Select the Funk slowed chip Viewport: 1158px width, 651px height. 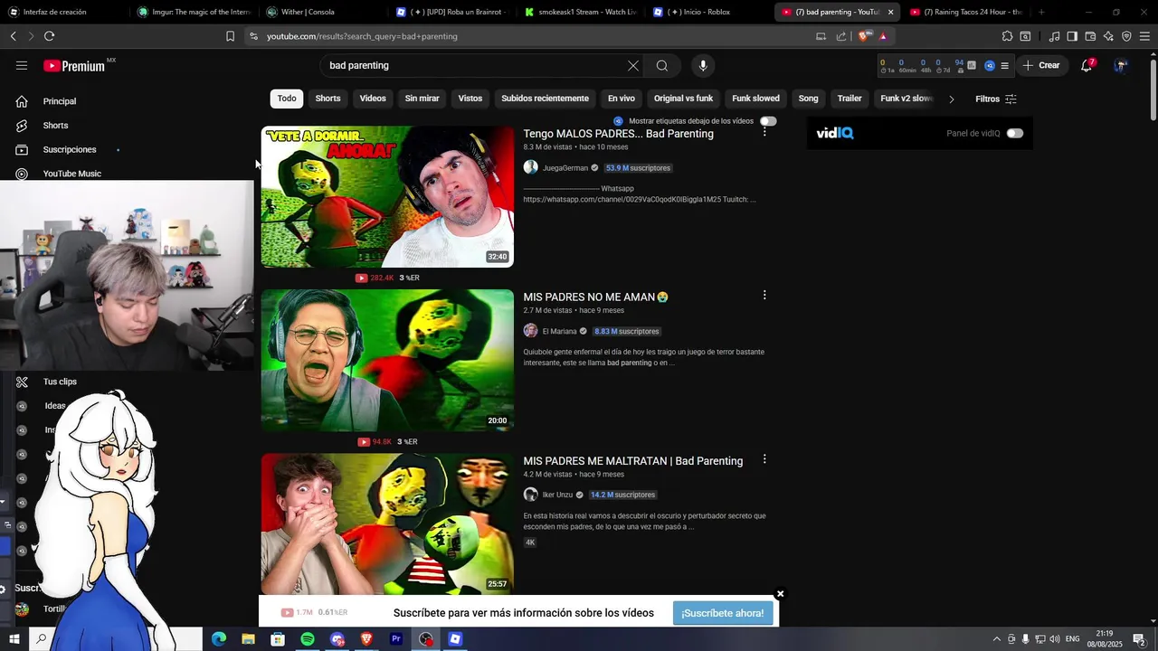click(755, 99)
